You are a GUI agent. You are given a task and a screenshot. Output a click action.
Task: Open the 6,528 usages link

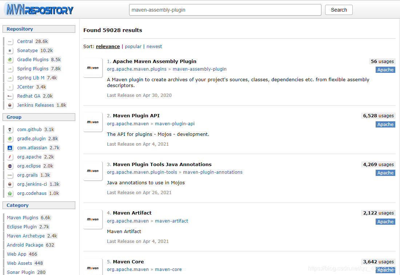point(378,116)
